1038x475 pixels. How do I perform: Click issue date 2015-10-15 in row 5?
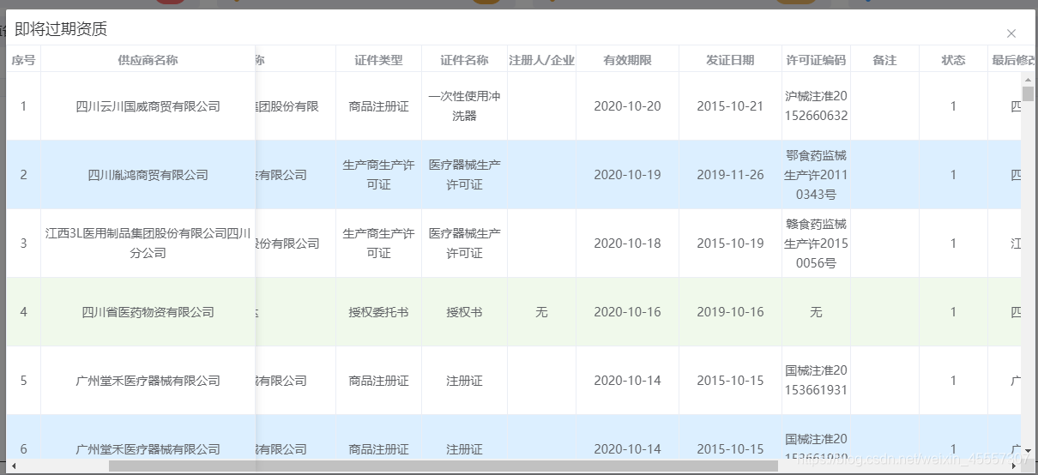(730, 381)
